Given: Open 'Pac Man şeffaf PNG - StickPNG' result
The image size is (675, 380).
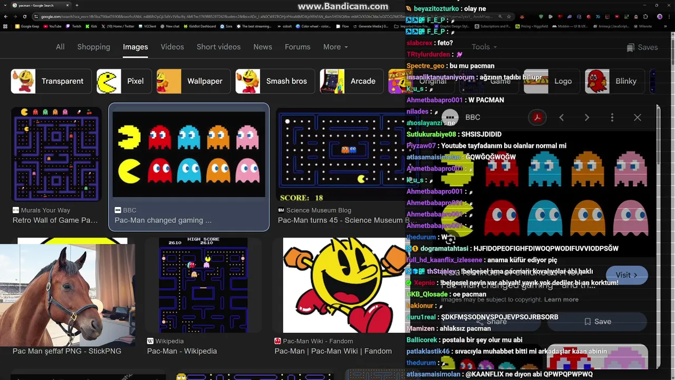Looking at the screenshot, I should pyautogui.click(x=67, y=351).
